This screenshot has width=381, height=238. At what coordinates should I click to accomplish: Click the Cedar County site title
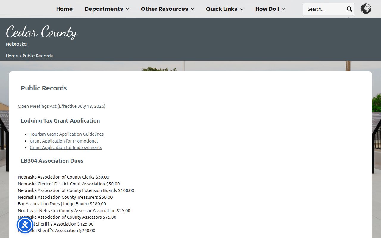42,32
